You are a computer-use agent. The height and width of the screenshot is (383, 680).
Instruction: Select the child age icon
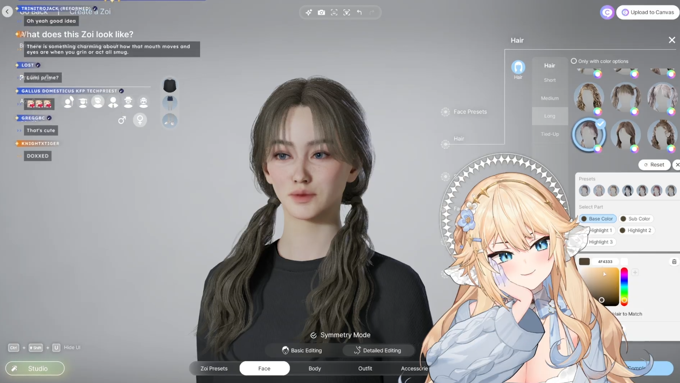tap(68, 102)
